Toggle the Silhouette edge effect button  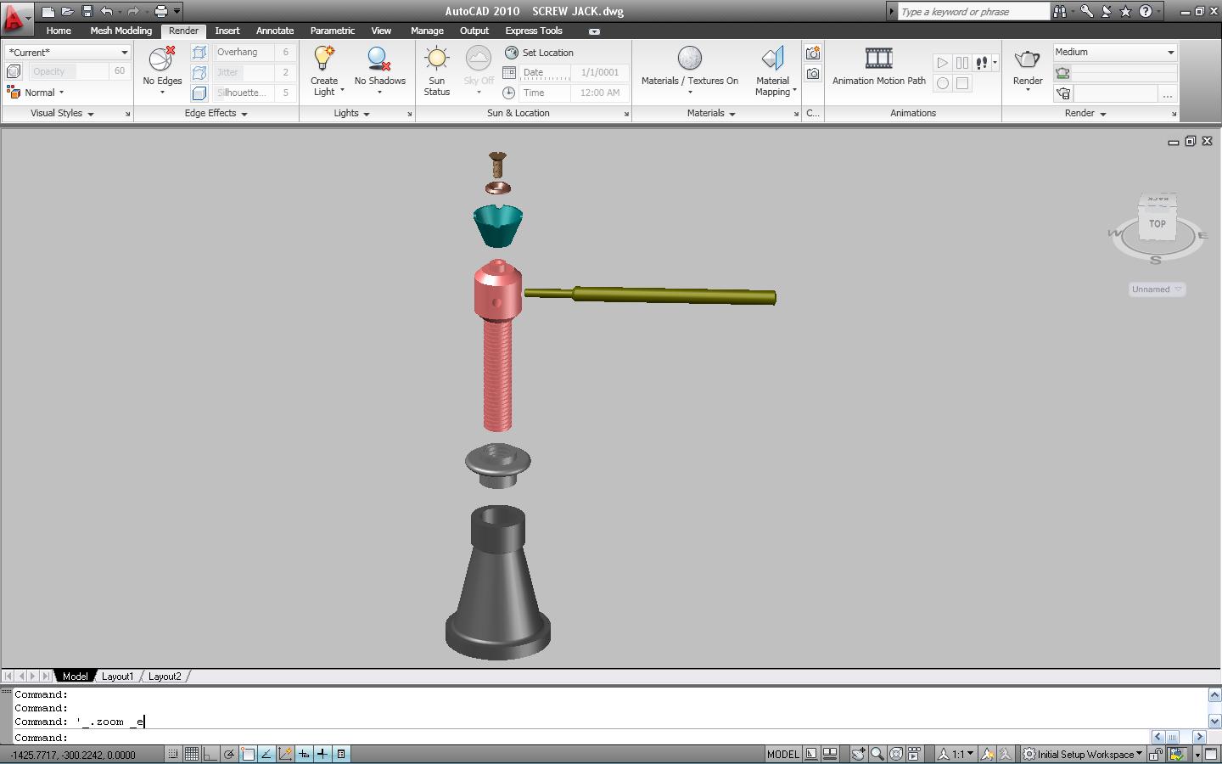click(x=199, y=93)
